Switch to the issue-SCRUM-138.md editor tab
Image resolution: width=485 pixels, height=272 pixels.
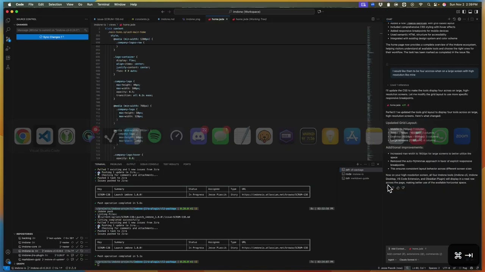coord(109,19)
